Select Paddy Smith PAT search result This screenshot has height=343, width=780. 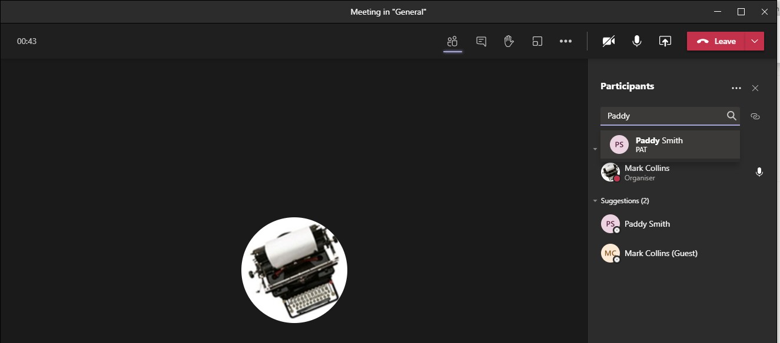tap(670, 144)
